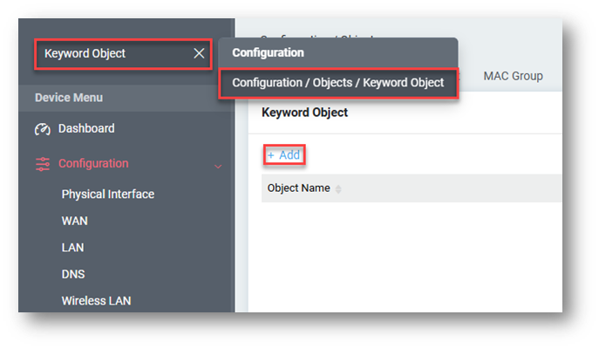Open Physical Interface settings
The image size is (599, 349).
tap(107, 194)
